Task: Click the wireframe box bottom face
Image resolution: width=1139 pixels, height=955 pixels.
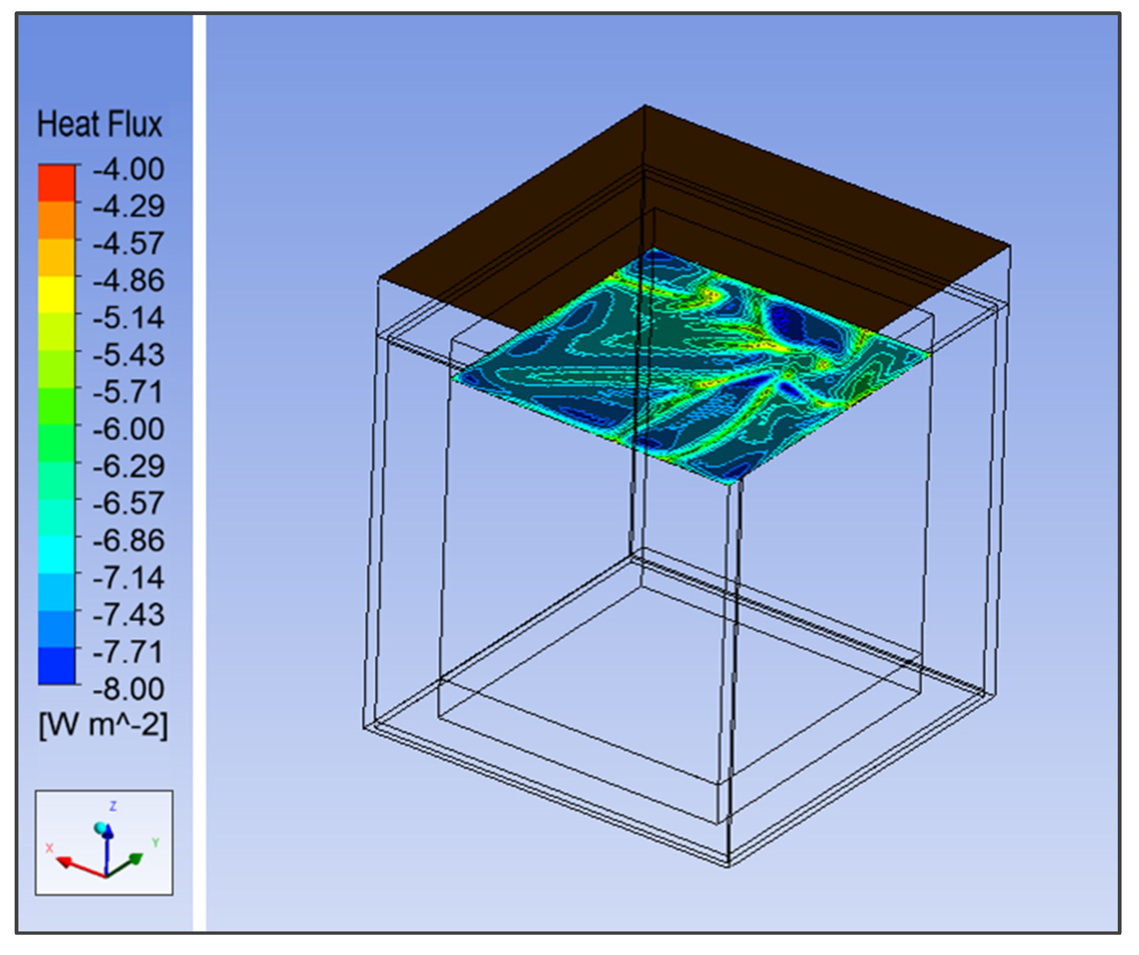Action: point(678,705)
